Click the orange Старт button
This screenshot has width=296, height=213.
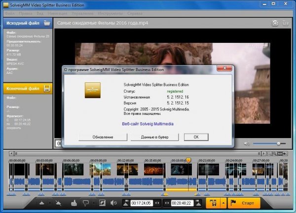[x=244, y=203]
